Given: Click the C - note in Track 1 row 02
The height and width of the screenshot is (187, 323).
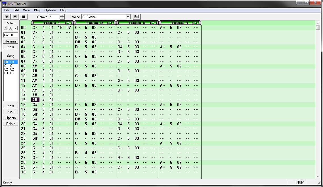Looking at the screenshot, I should coord(35,37).
